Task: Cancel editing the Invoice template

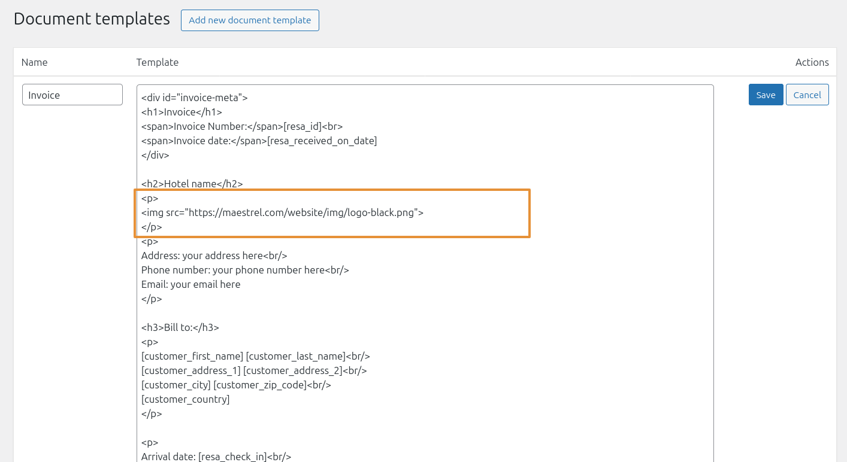Action: tap(807, 95)
